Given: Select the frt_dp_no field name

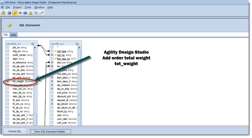Looking at the screenshot, I should (18, 111).
